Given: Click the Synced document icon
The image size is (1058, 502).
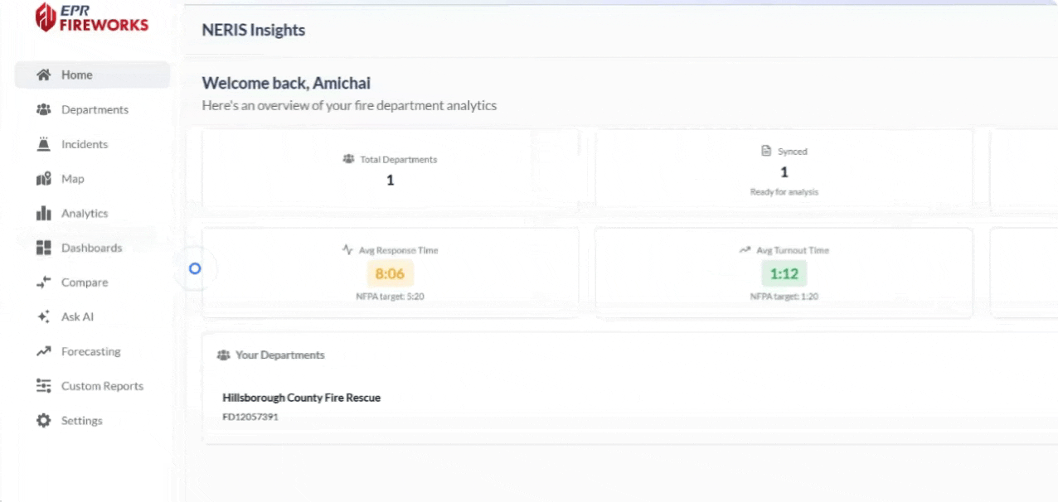Looking at the screenshot, I should [x=766, y=152].
